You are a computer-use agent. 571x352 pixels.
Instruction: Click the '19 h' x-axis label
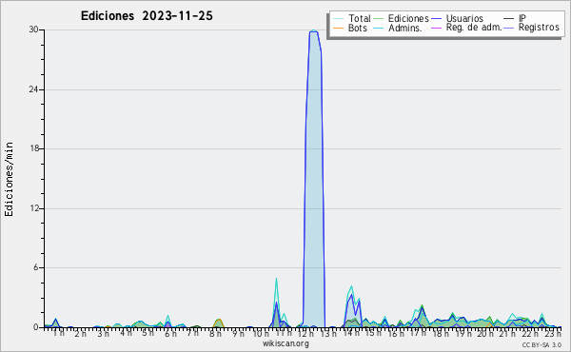(463, 333)
